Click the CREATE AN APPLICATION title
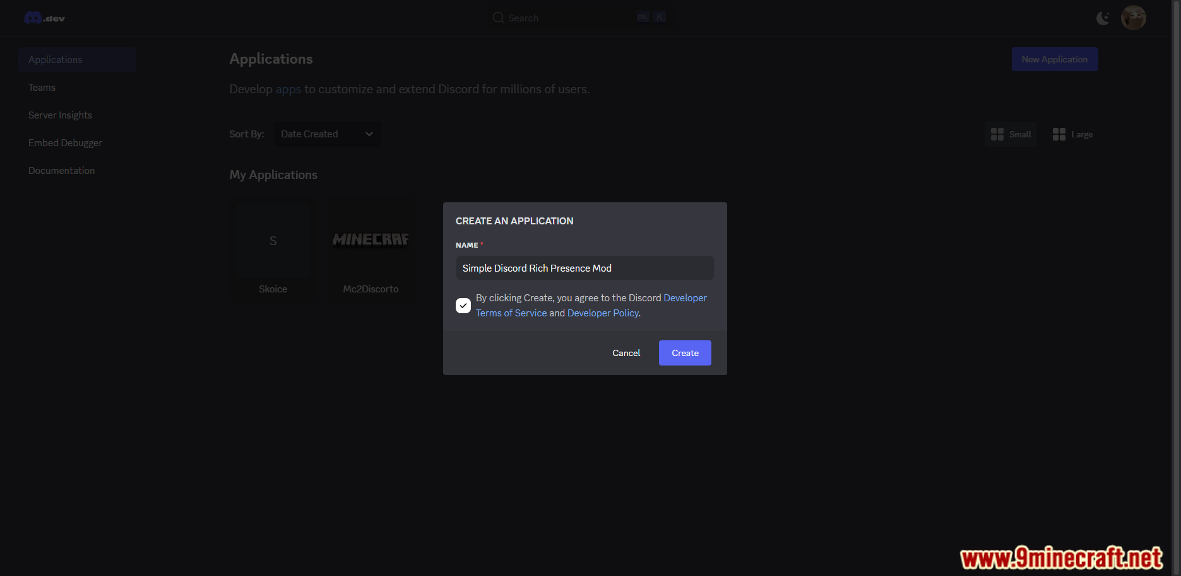 point(514,221)
